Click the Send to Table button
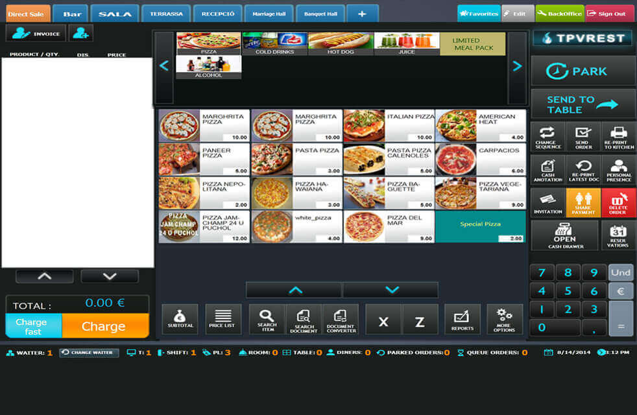The height and width of the screenshot is (415, 637). pyautogui.click(x=583, y=104)
